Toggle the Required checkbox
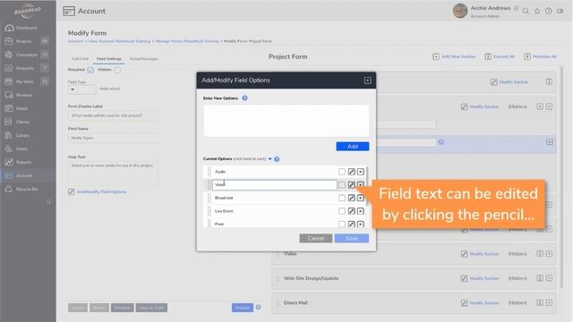Viewport: 573px width, 322px height. [x=90, y=70]
